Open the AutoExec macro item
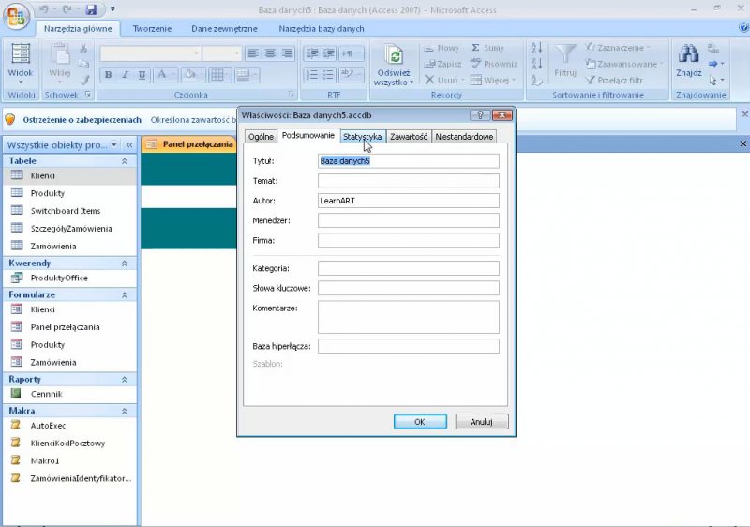The height and width of the screenshot is (527, 750). (47, 426)
